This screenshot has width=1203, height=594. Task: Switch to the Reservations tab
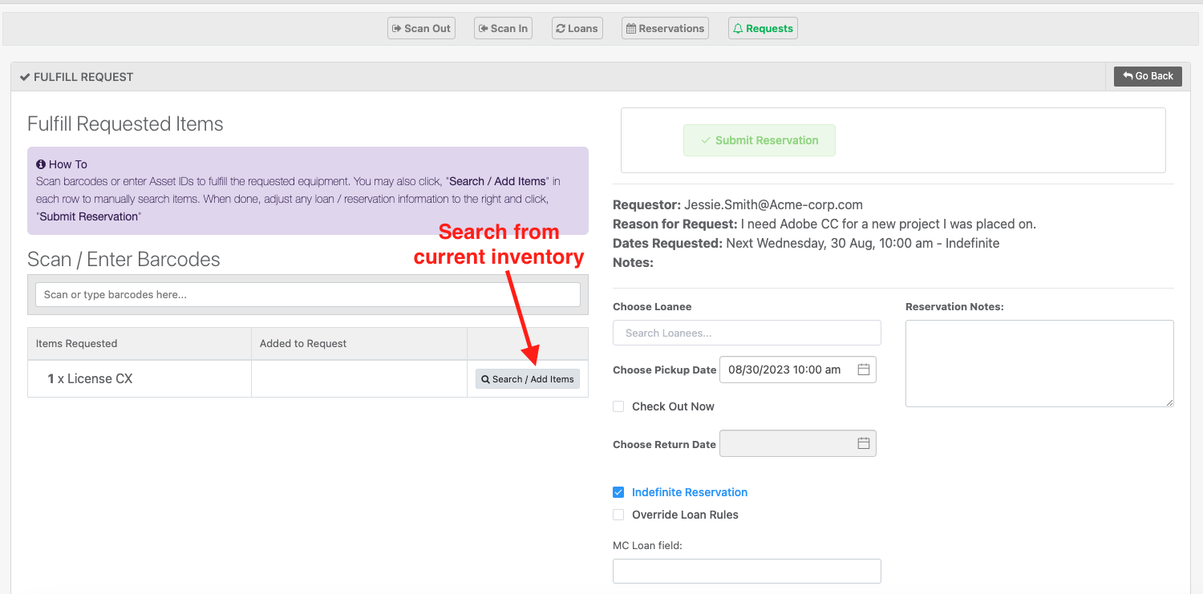(x=665, y=28)
